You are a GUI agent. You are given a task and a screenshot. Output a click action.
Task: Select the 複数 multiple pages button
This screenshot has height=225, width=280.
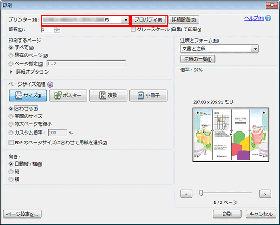(x=108, y=96)
